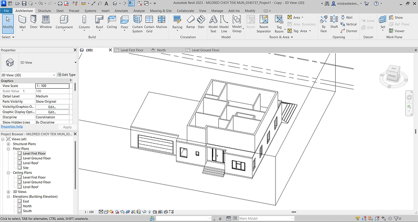Collapse the Ceiling Plans tree node

pyautogui.click(x=8, y=173)
